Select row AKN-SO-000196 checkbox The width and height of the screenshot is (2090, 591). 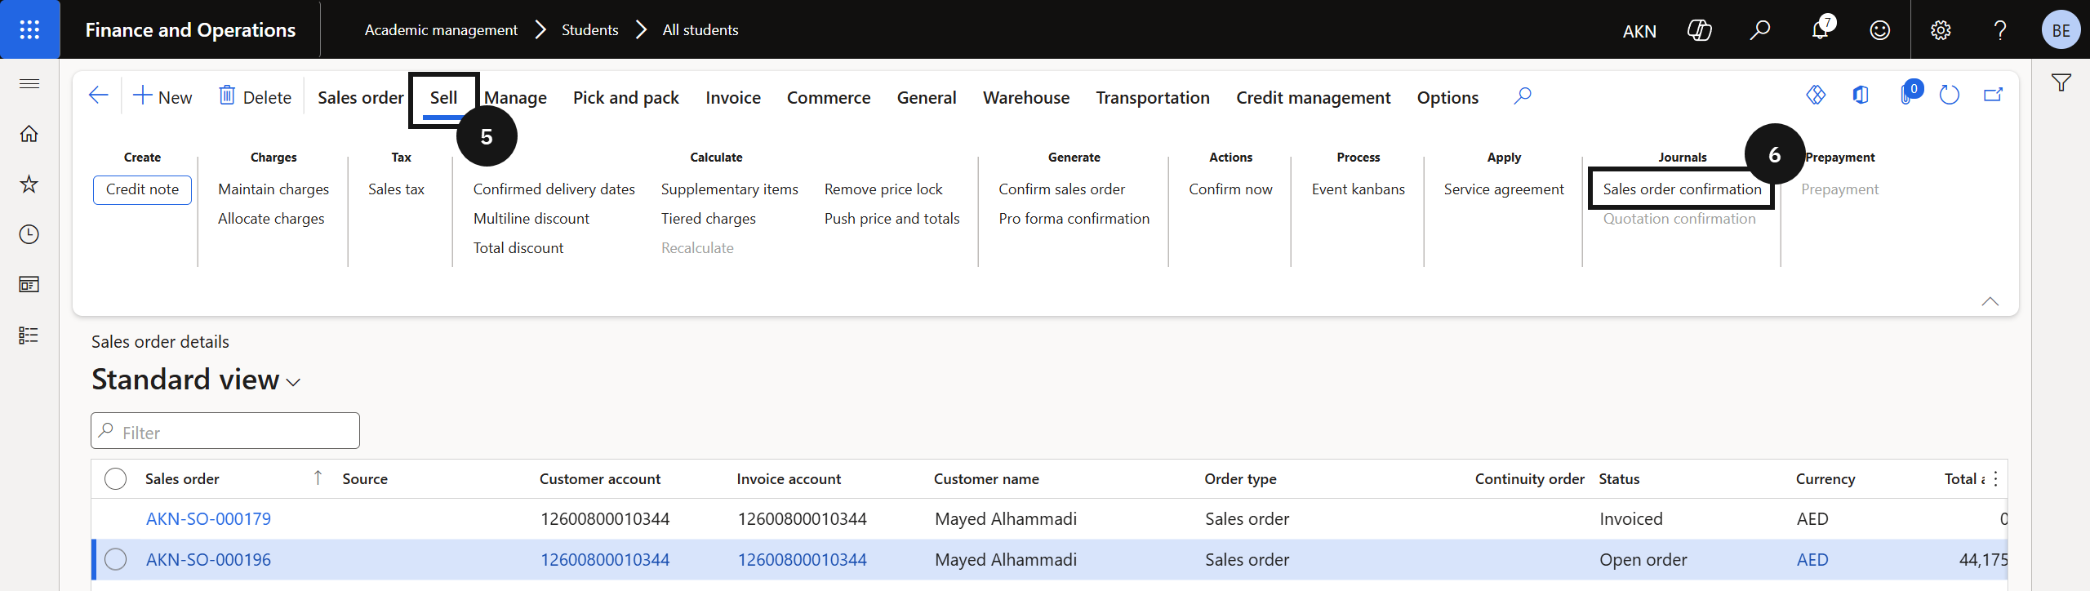(x=116, y=559)
